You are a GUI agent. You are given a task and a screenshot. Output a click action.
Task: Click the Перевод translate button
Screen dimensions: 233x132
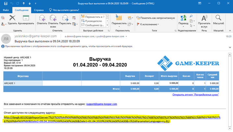coord(183,21)
